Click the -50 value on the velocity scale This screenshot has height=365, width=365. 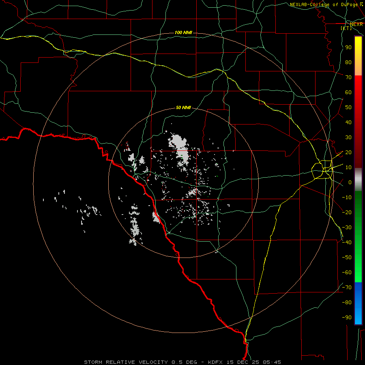point(347,257)
